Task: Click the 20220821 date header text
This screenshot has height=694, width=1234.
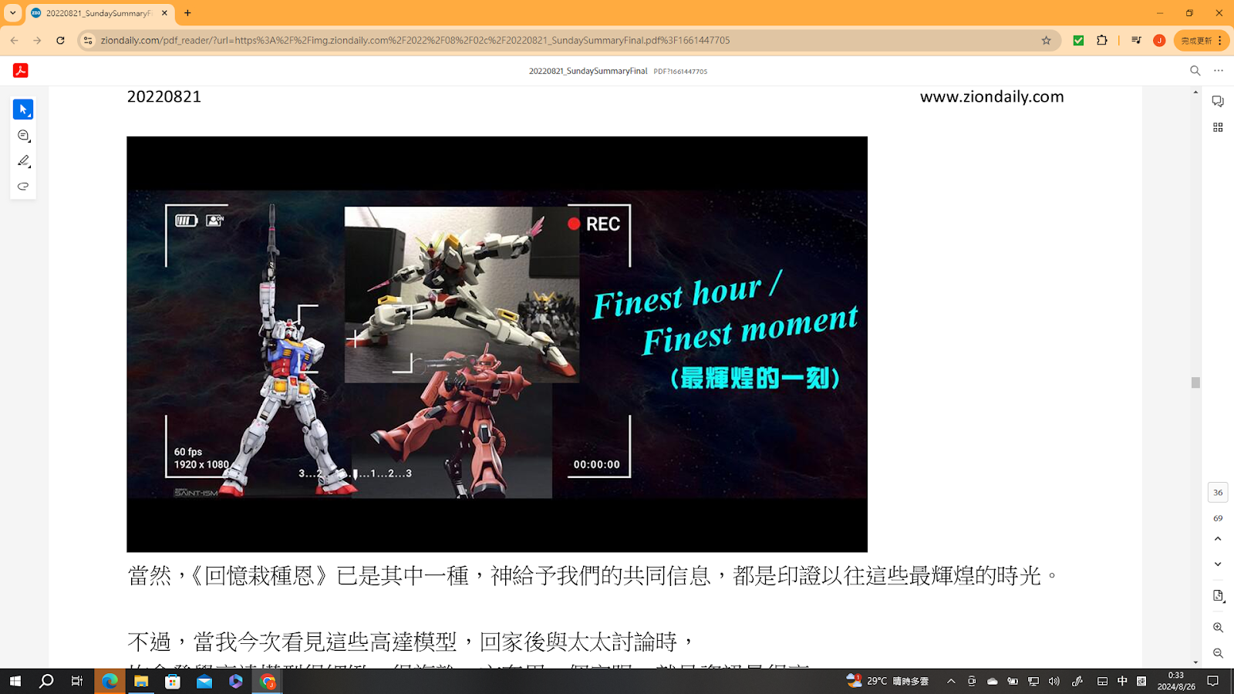Action: tap(164, 96)
